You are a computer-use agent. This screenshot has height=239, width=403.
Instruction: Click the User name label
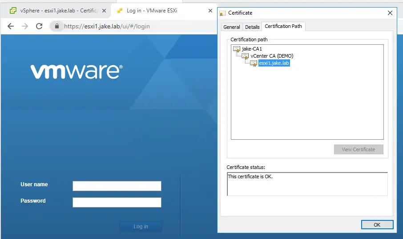click(x=34, y=184)
